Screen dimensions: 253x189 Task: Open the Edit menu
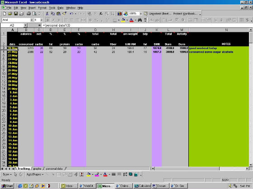click(16, 8)
